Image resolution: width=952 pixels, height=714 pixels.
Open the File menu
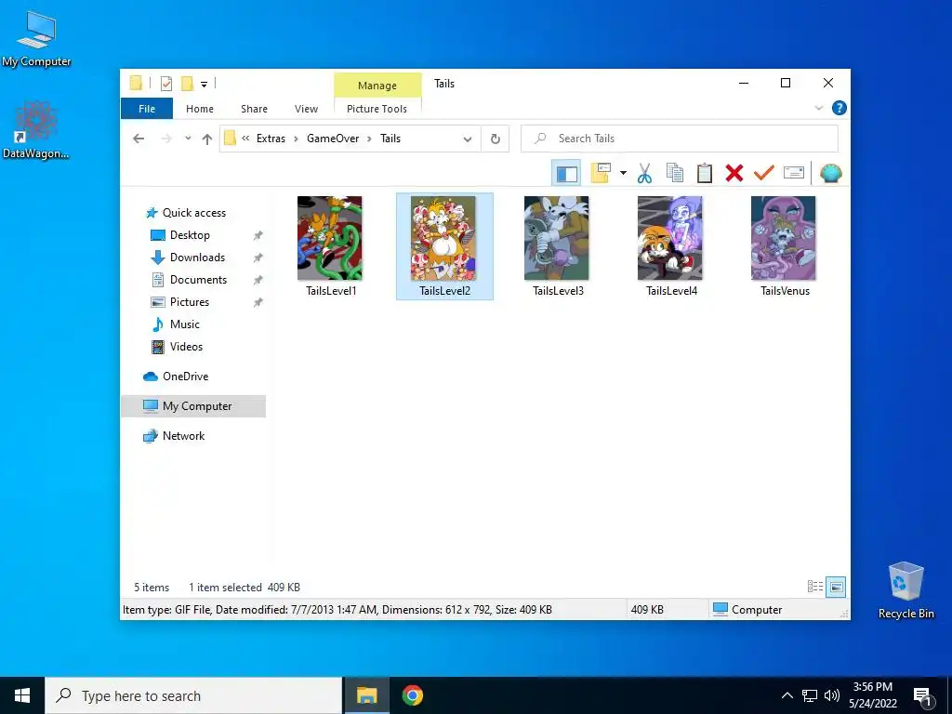point(147,109)
